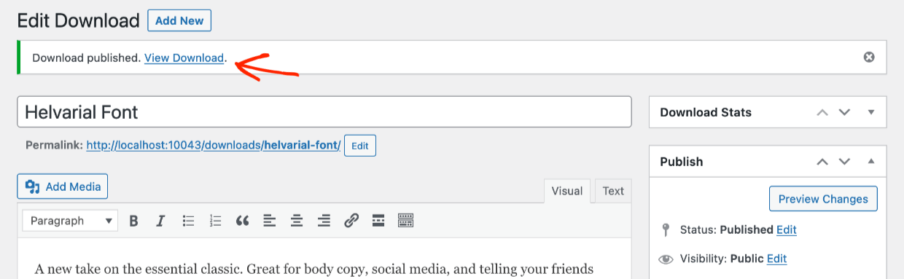
Task: Dismiss the Download published notice
Action: point(869,57)
